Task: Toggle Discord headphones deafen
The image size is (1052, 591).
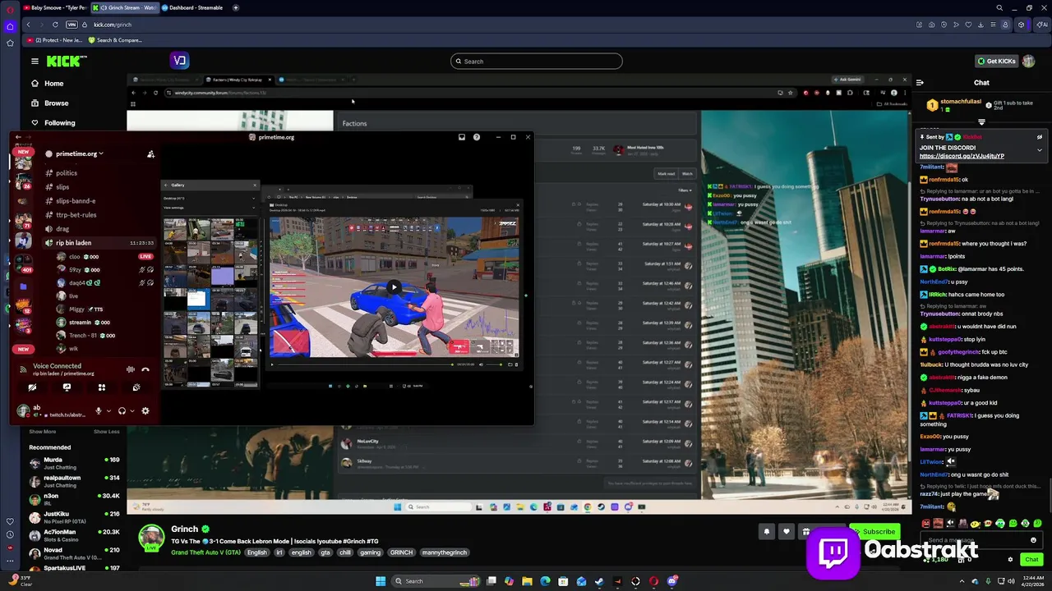Action: [x=122, y=410]
